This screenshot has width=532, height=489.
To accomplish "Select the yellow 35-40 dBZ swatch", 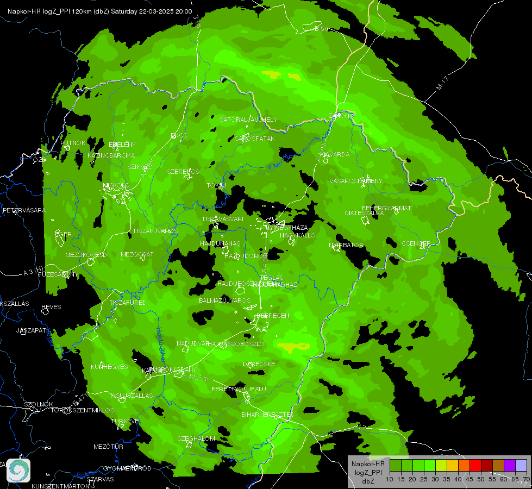I will pyautogui.click(x=453, y=466).
